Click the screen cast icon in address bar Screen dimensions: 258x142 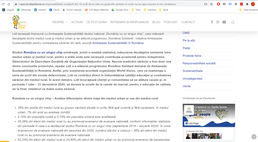click(206, 4)
